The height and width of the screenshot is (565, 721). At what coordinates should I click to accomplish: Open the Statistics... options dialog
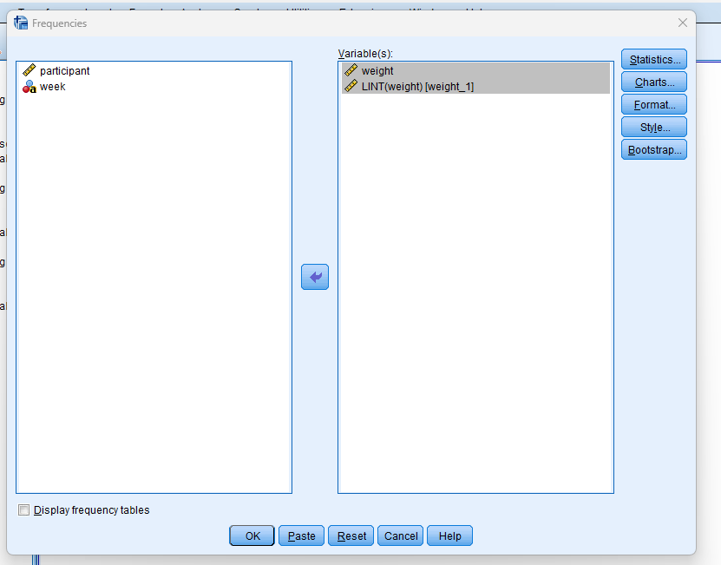click(x=653, y=60)
